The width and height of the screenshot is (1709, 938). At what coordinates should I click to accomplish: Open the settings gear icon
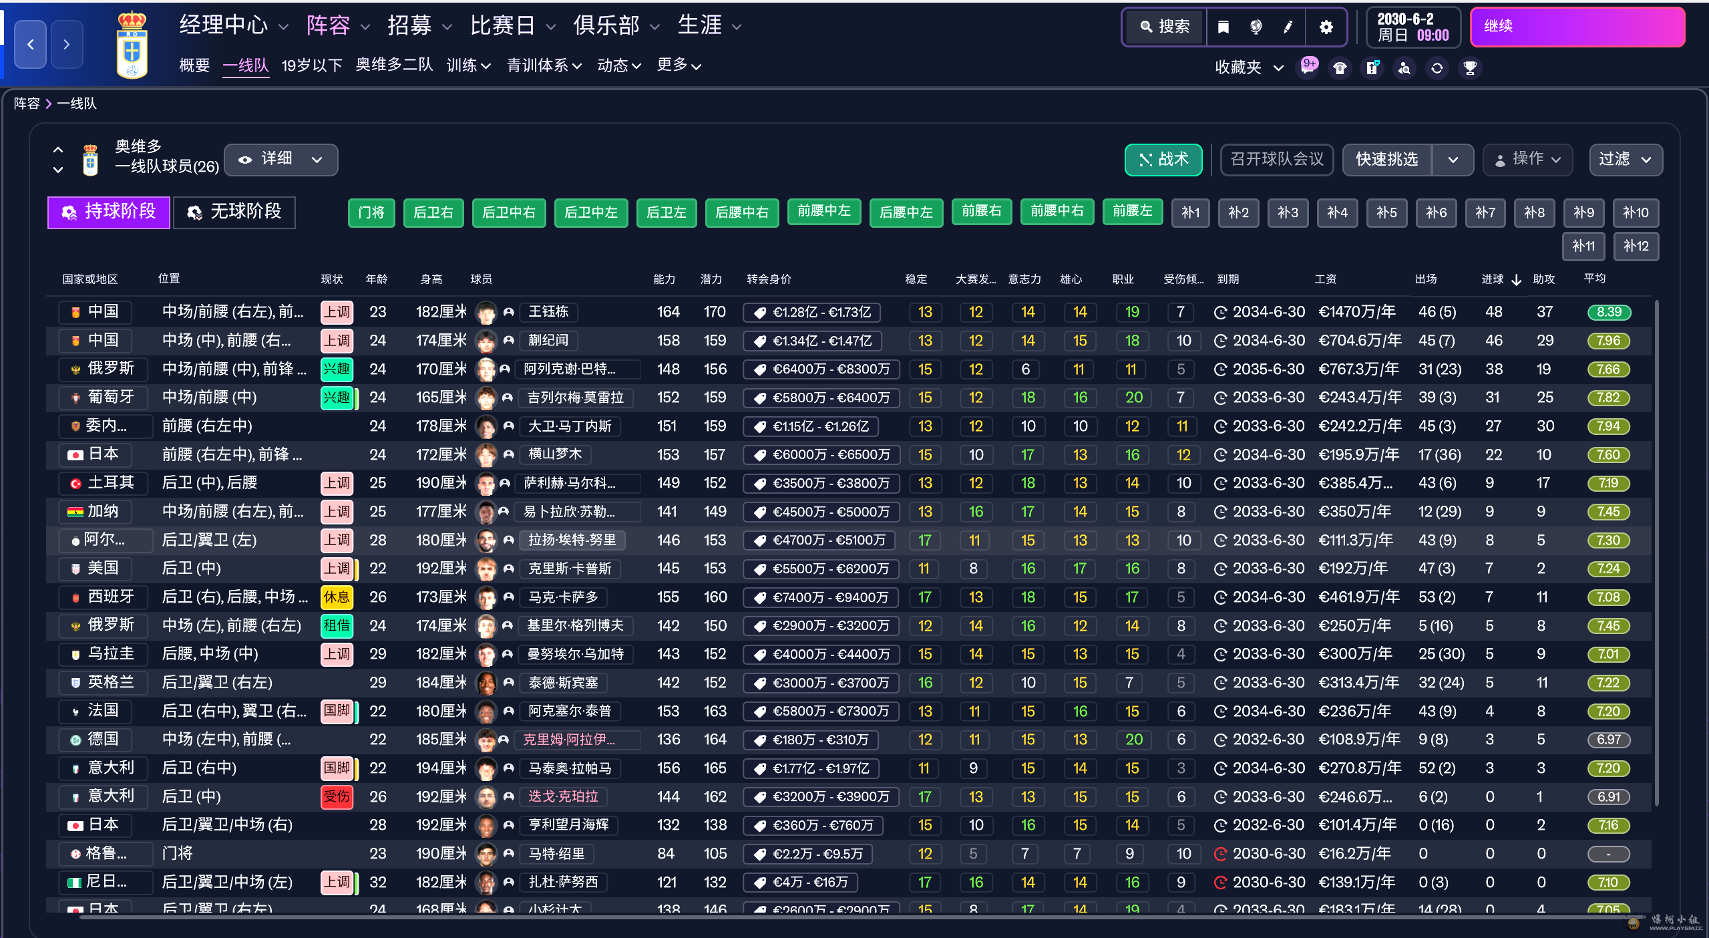tap(1326, 27)
